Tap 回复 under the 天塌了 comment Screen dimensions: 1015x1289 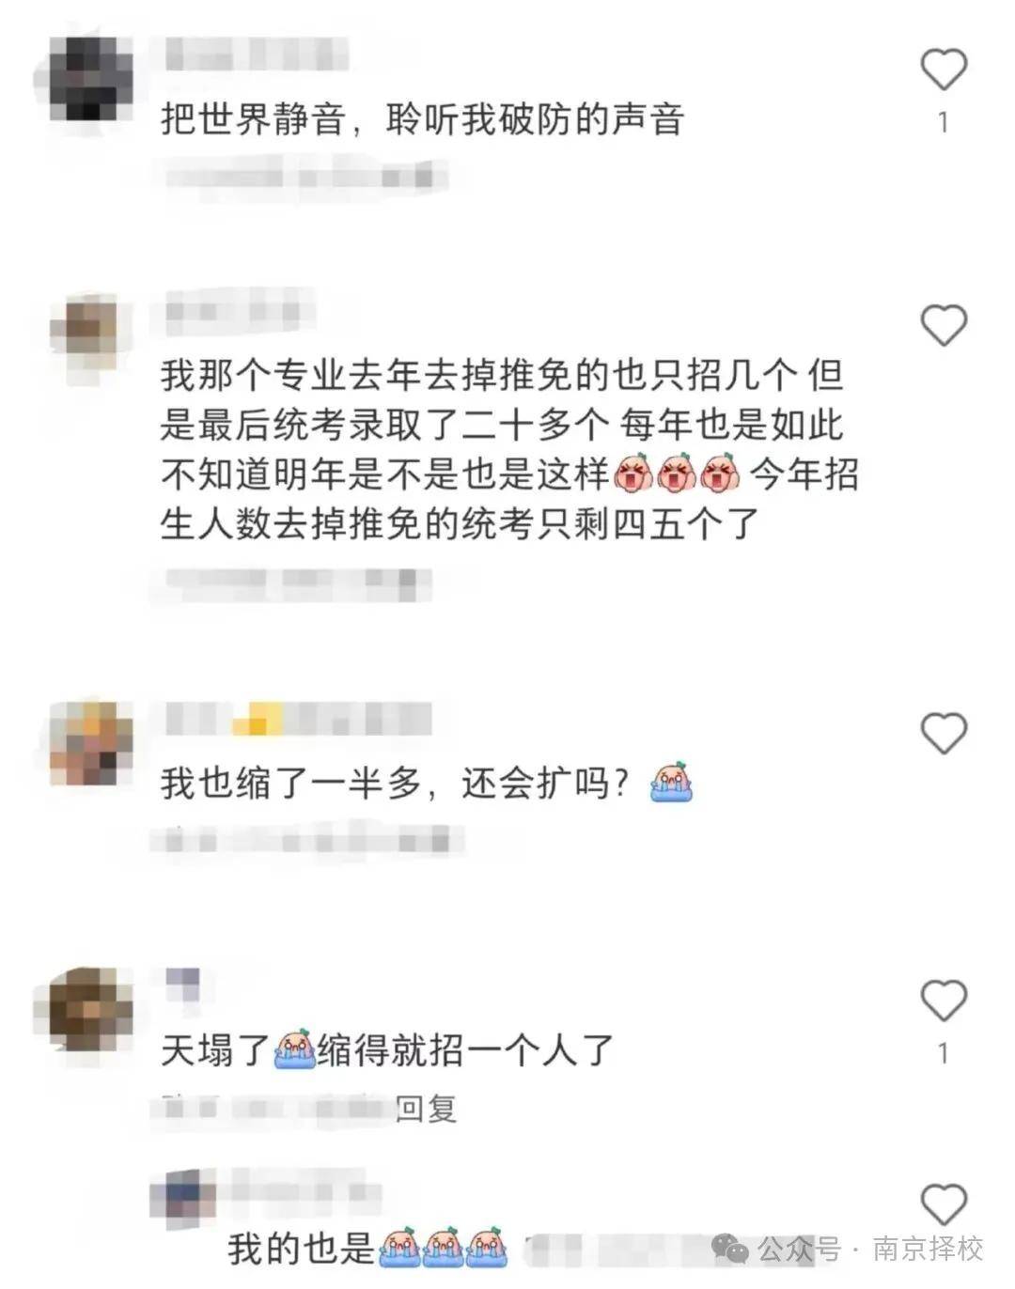(x=426, y=1109)
